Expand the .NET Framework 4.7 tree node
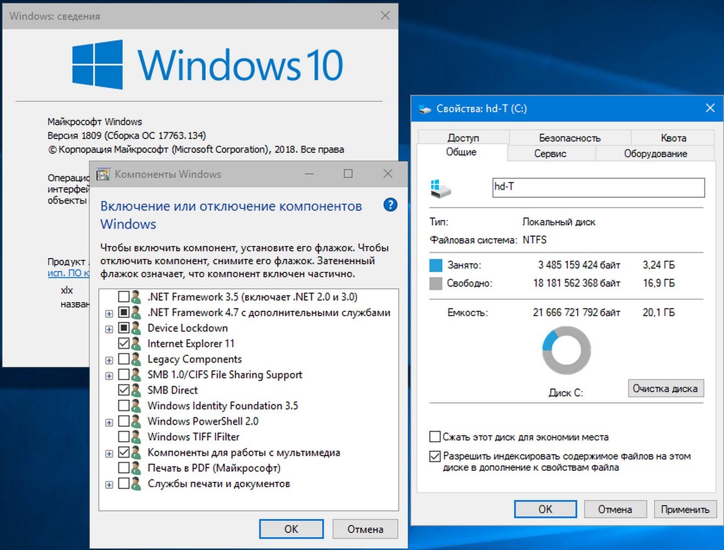The height and width of the screenshot is (550, 724). (x=109, y=313)
